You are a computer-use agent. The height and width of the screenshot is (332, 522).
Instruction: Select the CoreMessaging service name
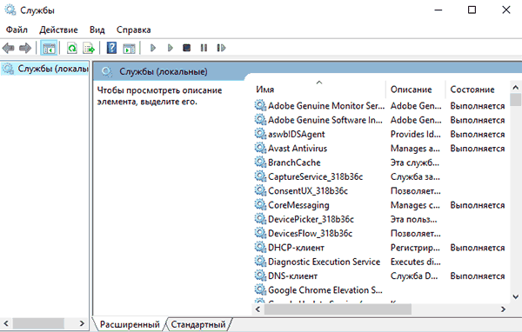pyautogui.click(x=298, y=205)
